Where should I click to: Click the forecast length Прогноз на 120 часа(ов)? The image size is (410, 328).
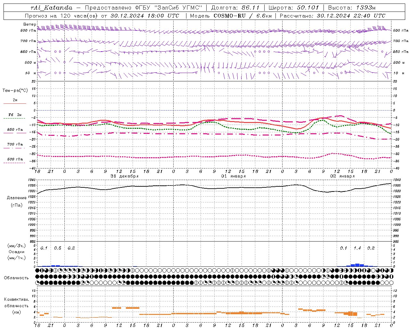click(x=62, y=16)
